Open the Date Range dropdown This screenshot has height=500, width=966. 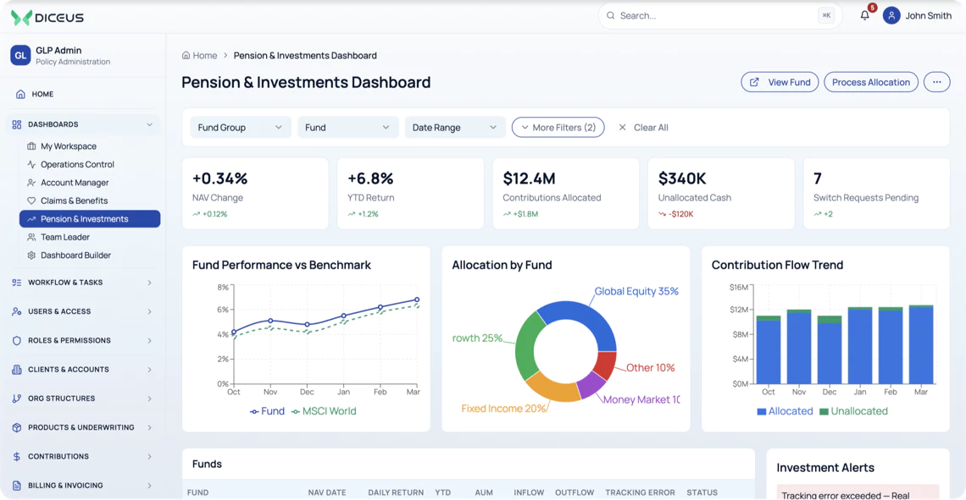coord(455,127)
